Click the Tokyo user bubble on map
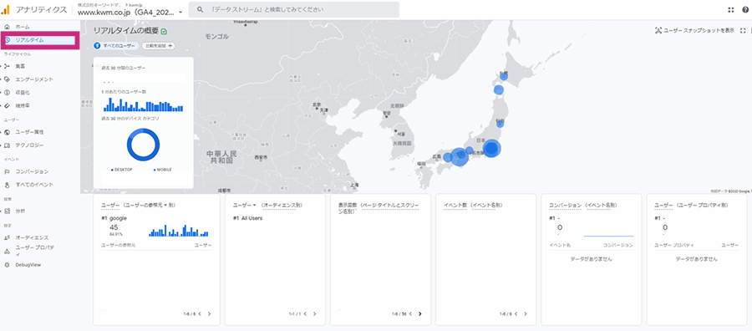This screenshot has width=752, height=331. [x=492, y=149]
